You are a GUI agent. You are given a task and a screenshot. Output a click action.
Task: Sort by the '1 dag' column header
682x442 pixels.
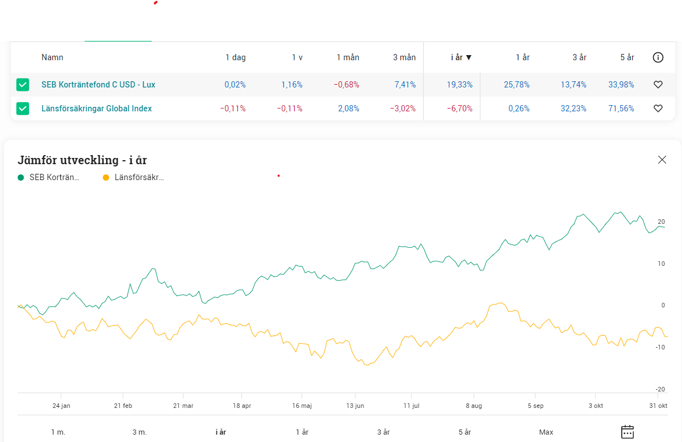click(x=236, y=57)
